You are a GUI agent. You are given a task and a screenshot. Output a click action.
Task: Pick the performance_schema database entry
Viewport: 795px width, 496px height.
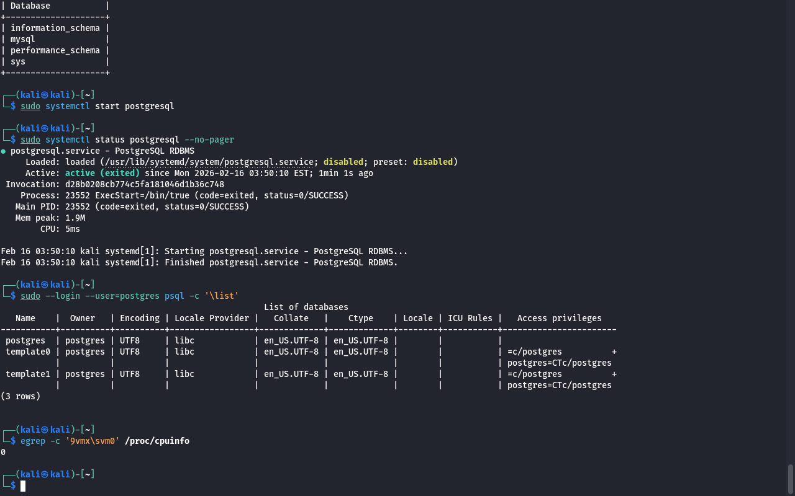click(55, 50)
